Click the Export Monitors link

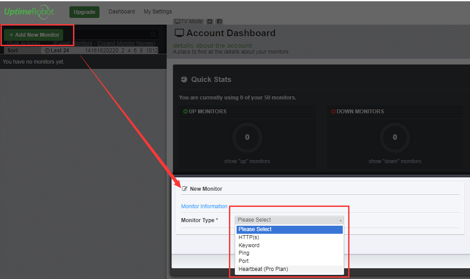click(x=73, y=43)
